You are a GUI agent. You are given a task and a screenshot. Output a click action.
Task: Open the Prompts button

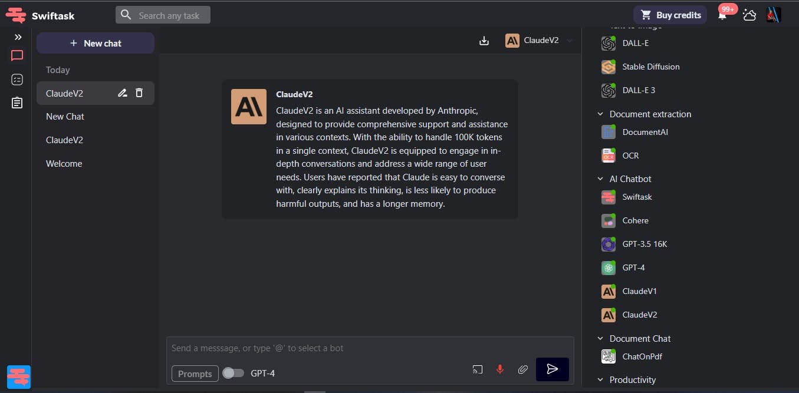195,374
